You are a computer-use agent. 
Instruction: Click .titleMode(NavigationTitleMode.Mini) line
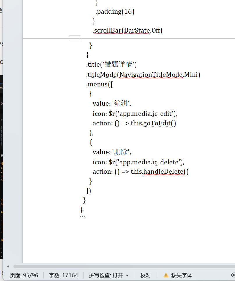click(143, 74)
